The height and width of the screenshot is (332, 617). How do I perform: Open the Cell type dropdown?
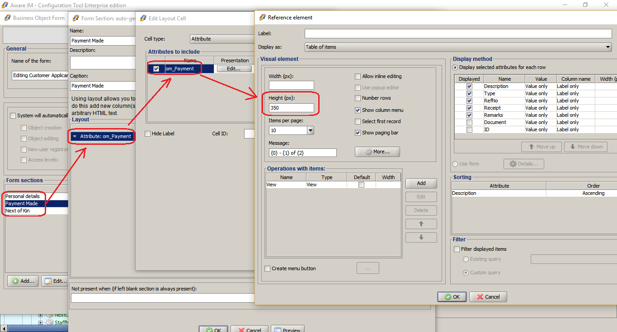click(222, 39)
